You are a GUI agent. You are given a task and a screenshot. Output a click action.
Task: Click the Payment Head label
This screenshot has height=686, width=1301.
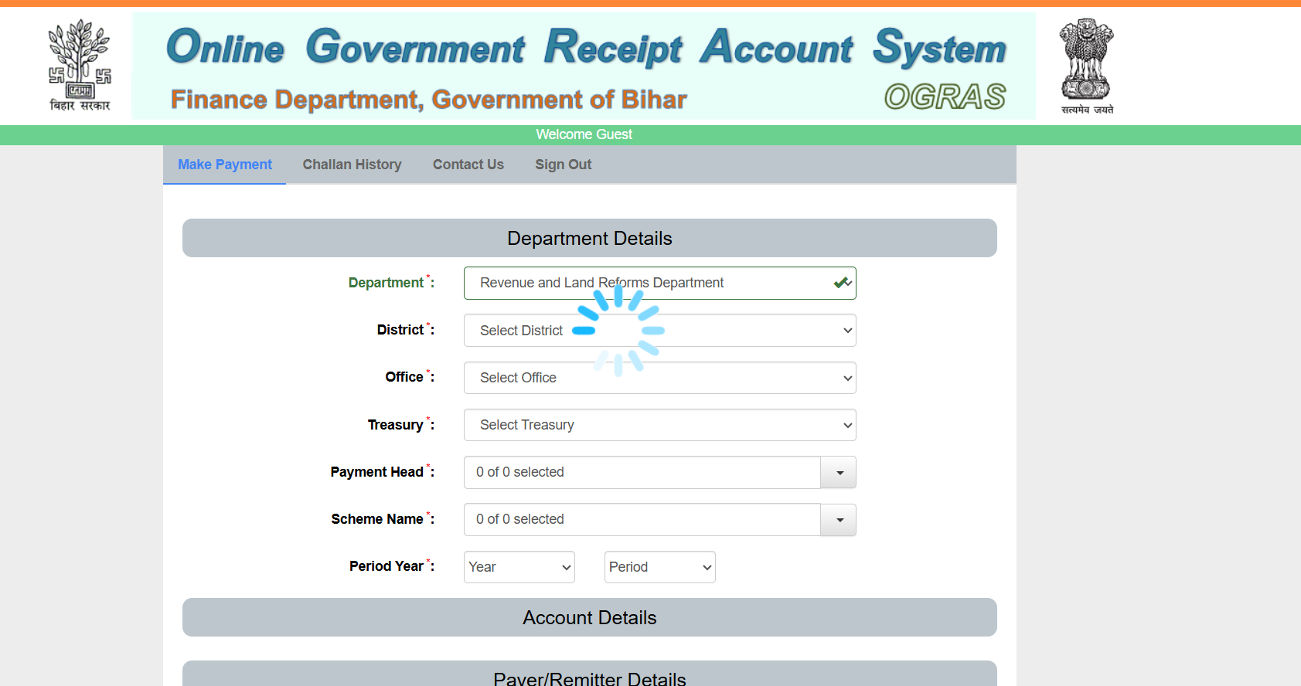383,471
